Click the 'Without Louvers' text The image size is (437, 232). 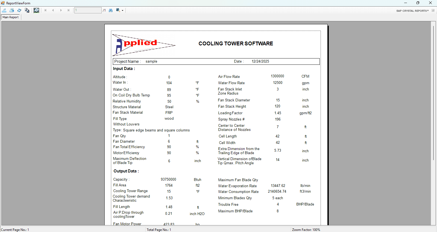point(126,124)
